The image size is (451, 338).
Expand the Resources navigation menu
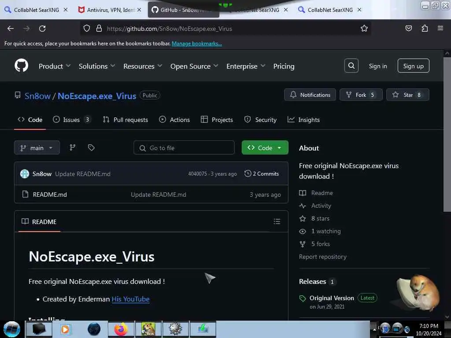tap(143, 66)
